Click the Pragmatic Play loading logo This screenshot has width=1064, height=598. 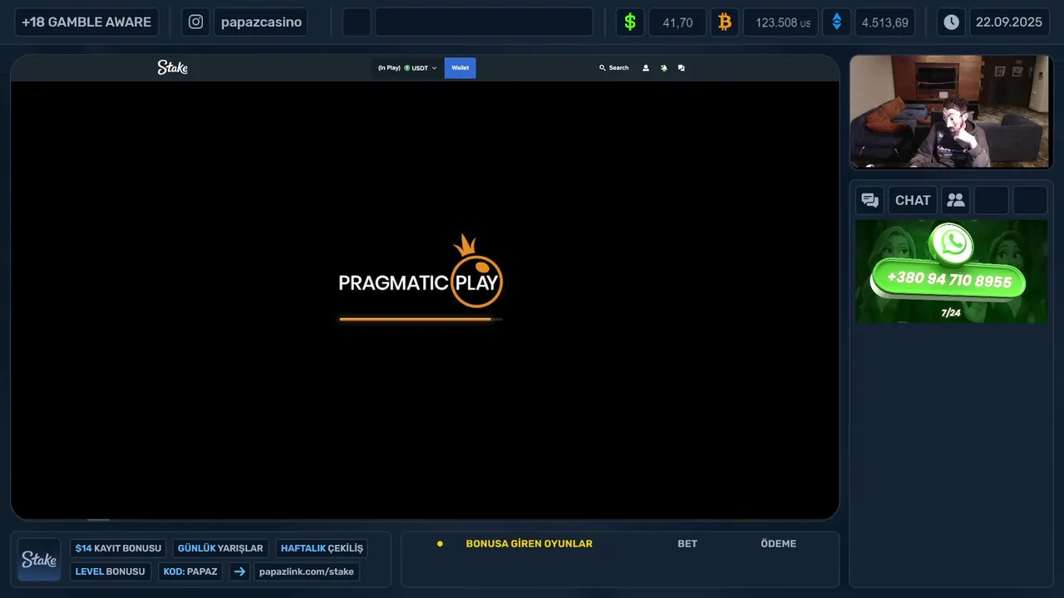pos(421,272)
